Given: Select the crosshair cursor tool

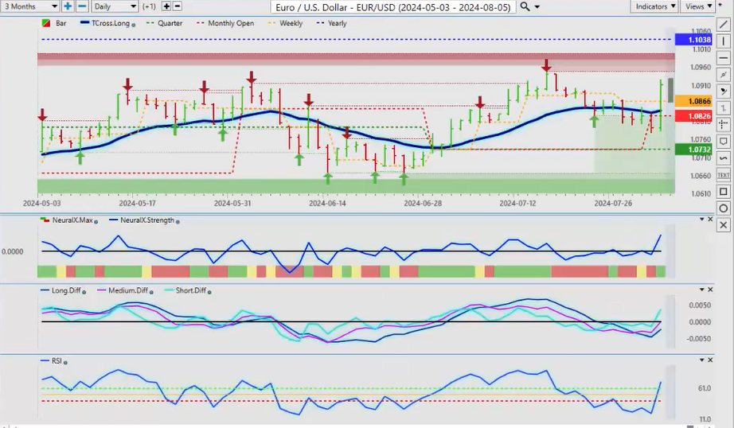Looking at the screenshot, I should click(x=724, y=124).
